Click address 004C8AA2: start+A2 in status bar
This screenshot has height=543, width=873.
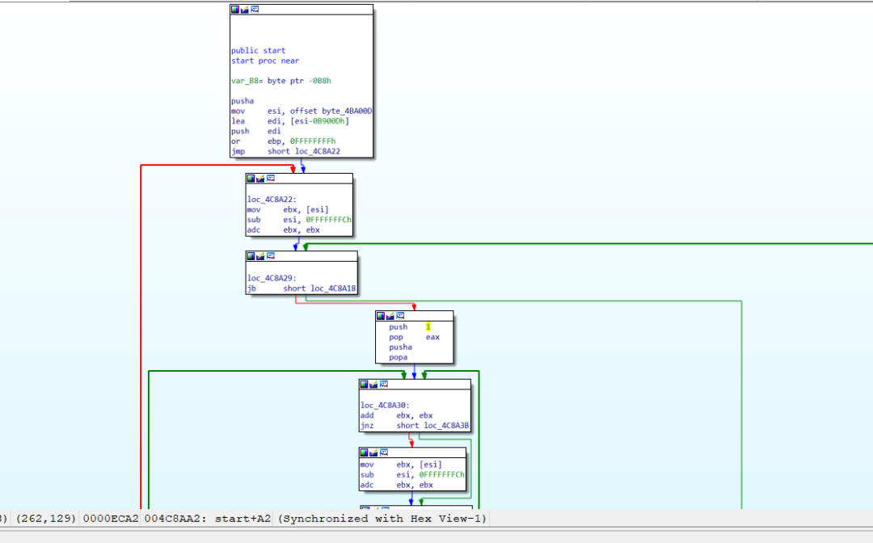click(x=207, y=519)
